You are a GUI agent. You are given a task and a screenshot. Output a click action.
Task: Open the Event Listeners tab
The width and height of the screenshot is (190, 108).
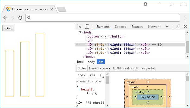coord(100,68)
